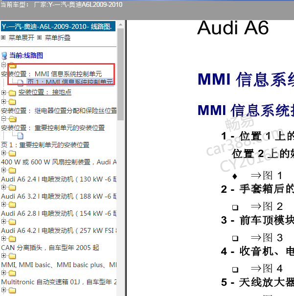Expand the CAN 分离插头 folder node
Image resolution: width=294 pixels, height=296 pixels.
[x=3, y=239]
